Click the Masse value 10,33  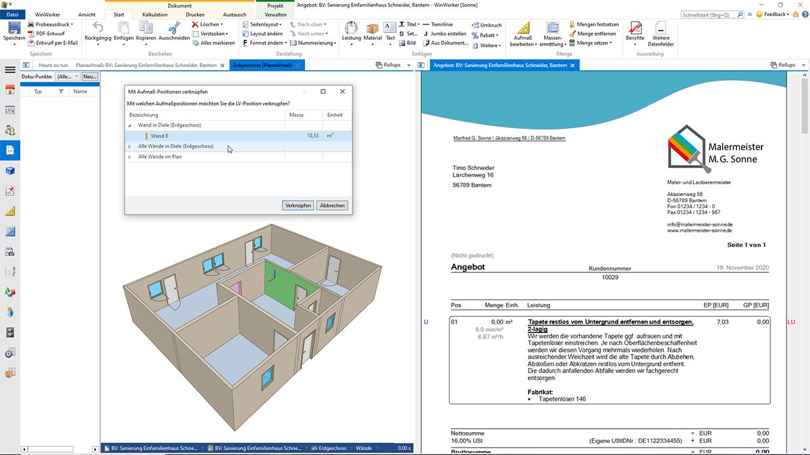pyautogui.click(x=313, y=135)
